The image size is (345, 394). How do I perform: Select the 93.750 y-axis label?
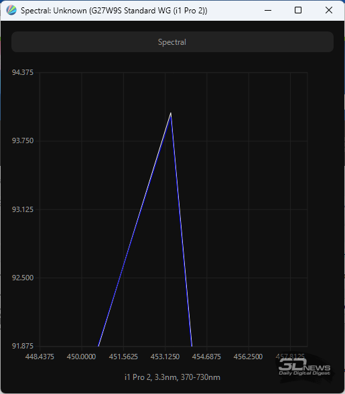click(23, 140)
